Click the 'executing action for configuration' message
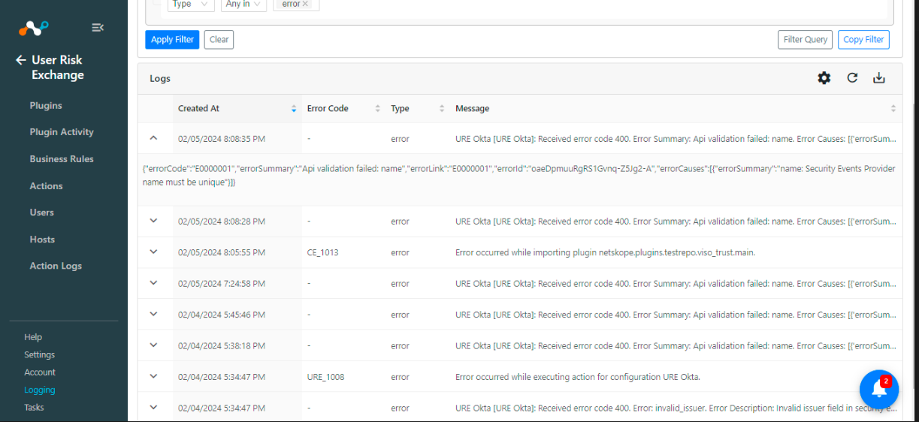 coord(577,377)
